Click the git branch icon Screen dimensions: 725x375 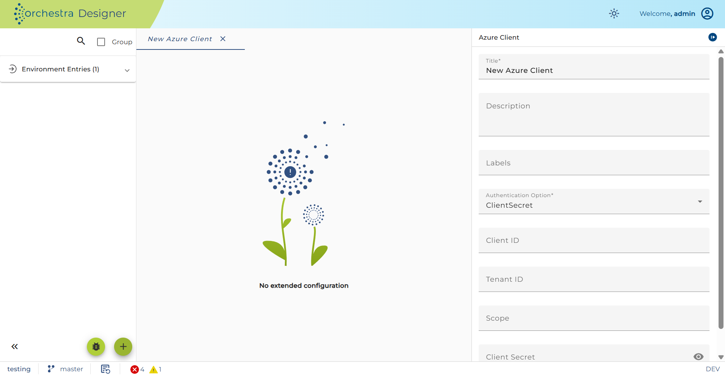51,369
